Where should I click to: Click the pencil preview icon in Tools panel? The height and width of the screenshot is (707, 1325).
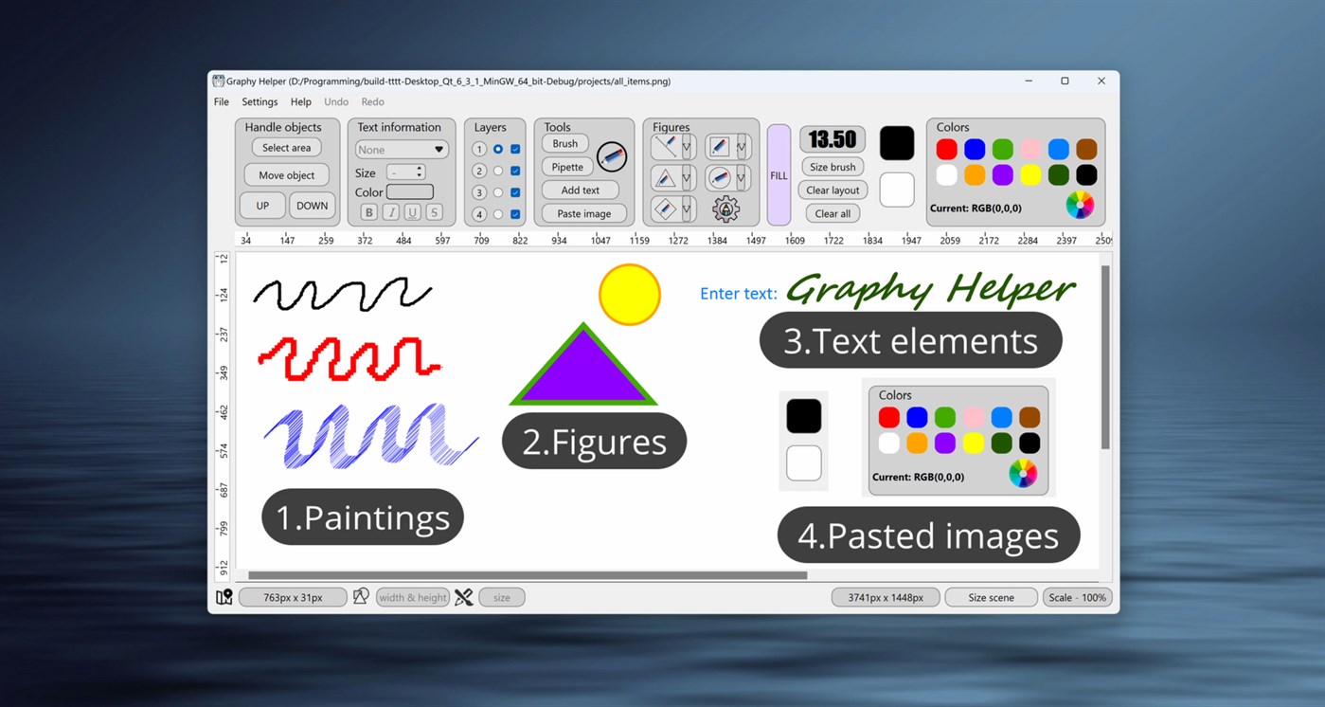coord(611,156)
